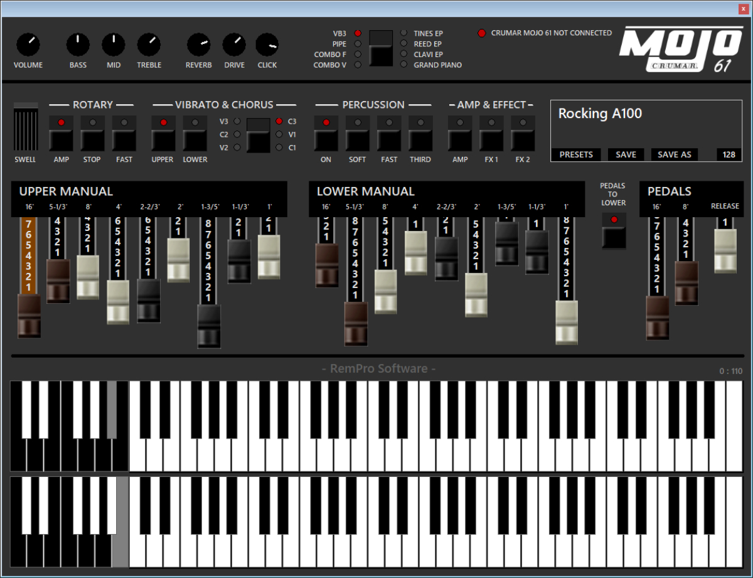This screenshot has width=753, height=578.
Task: Click the Upper Manual 4' drawbar handle
Action: coord(118,302)
